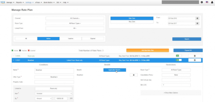Switch to the Inactive filter tab
215x102 pixels.
(x=71, y=39)
